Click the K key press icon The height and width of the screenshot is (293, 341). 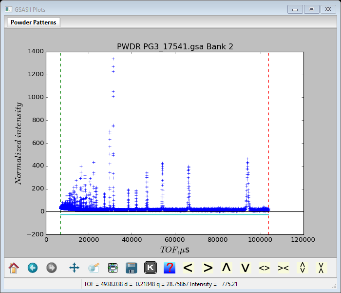pos(151,268)
